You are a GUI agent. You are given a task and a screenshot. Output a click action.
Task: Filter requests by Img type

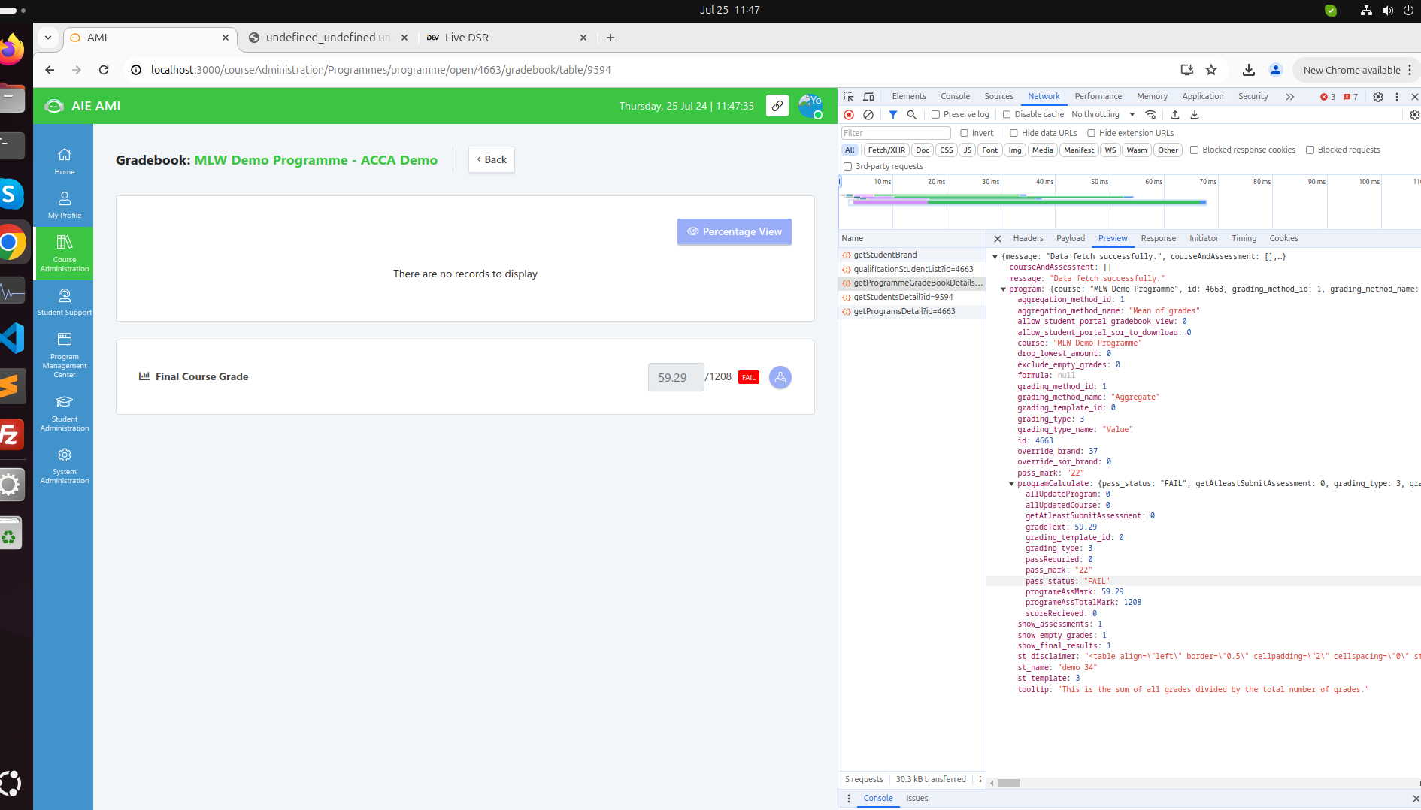[1015, 150]
